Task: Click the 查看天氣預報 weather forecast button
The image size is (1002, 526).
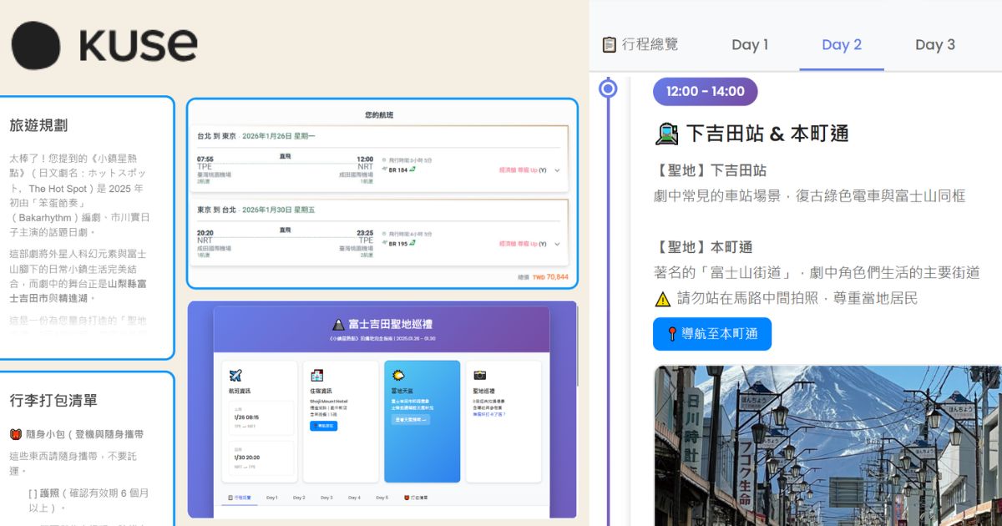Action: pos(411,420)
